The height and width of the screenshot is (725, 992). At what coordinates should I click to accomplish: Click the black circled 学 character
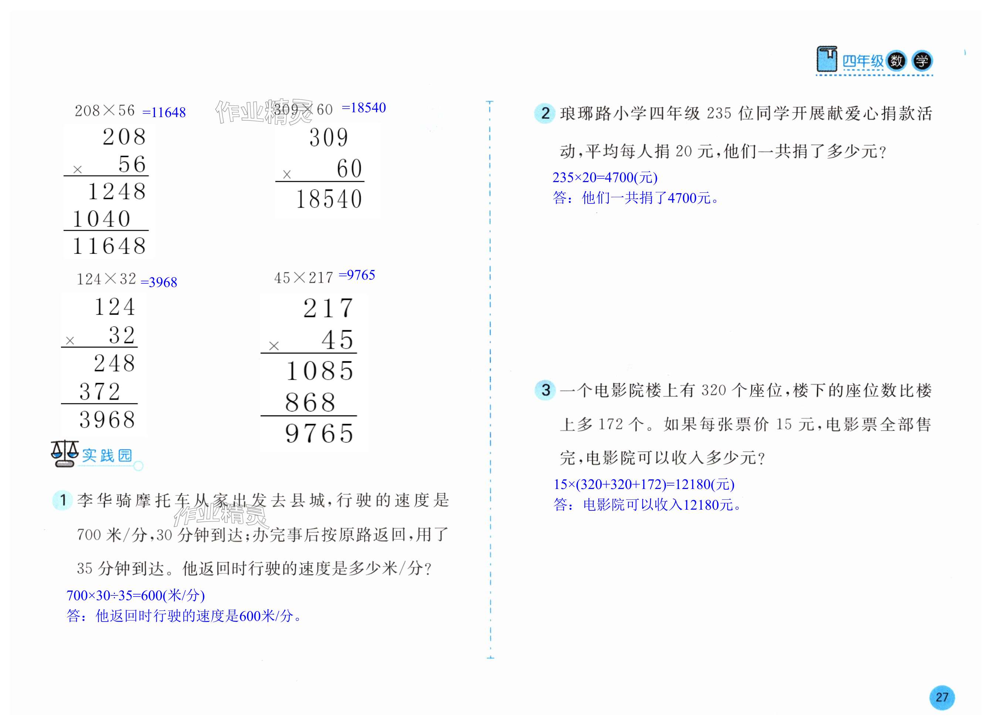point(922,61)
